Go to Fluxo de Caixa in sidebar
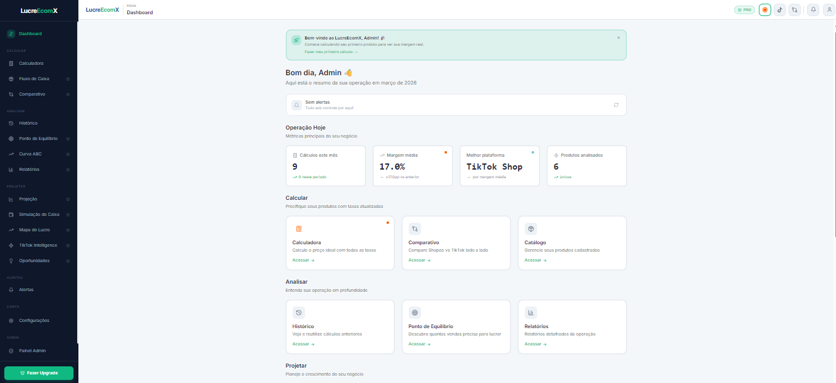This screenshot has width=836, height=383. 39,79
